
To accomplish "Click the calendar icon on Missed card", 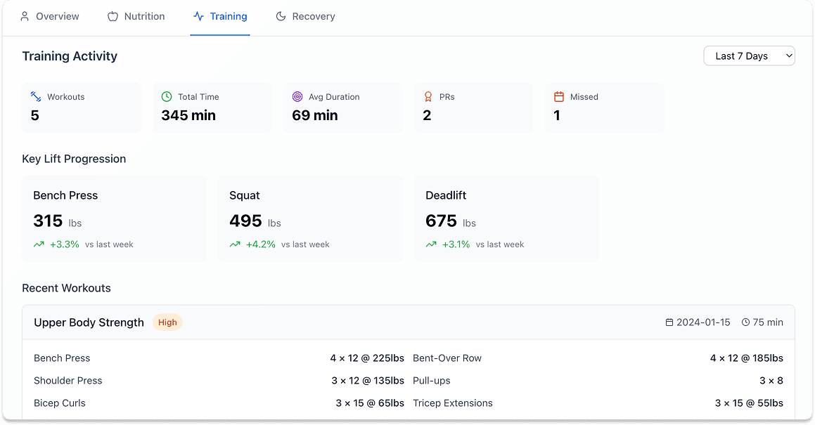I will tap(559, 97).
